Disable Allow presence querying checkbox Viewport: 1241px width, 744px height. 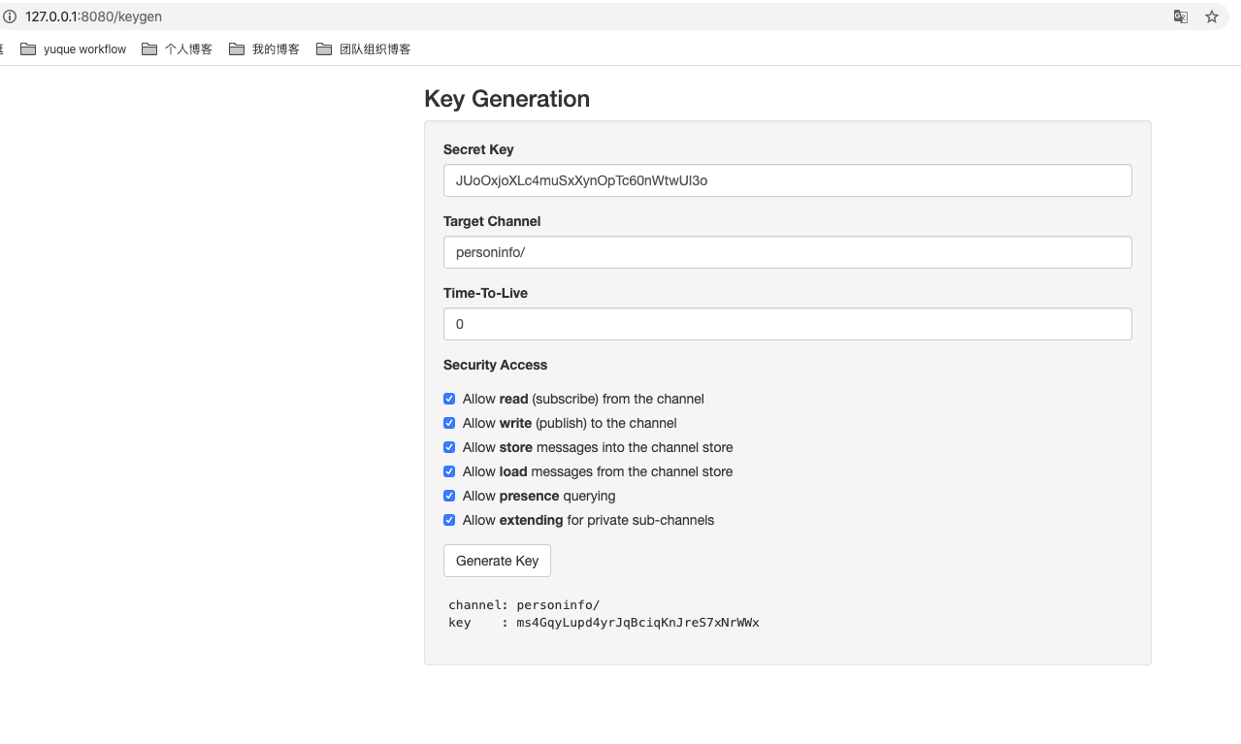pyautogui.click(x=449, y=496)
